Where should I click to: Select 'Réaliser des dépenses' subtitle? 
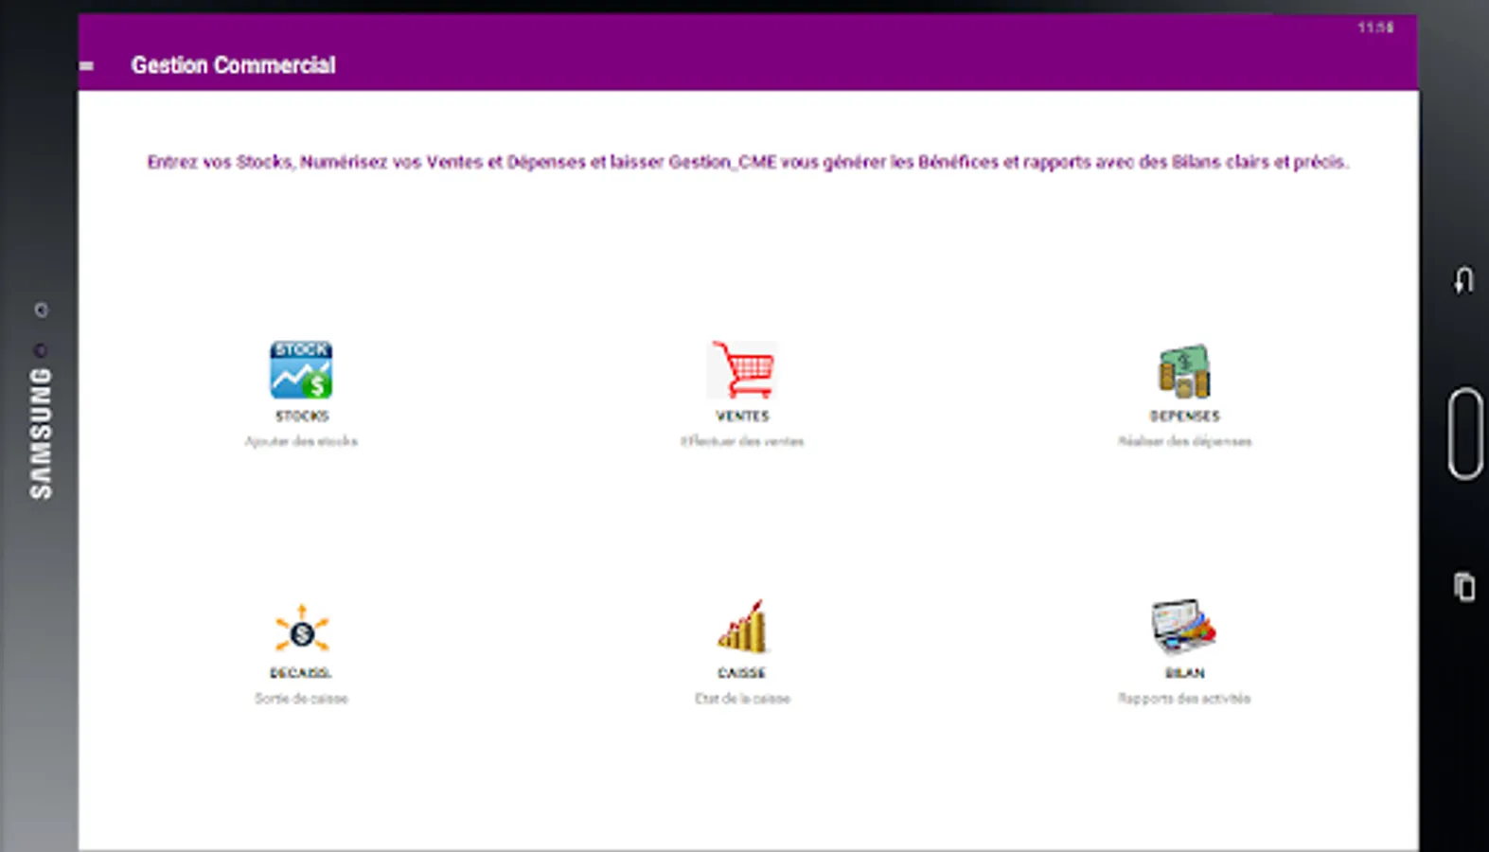pyautogui.click(x=1184, y=441)
